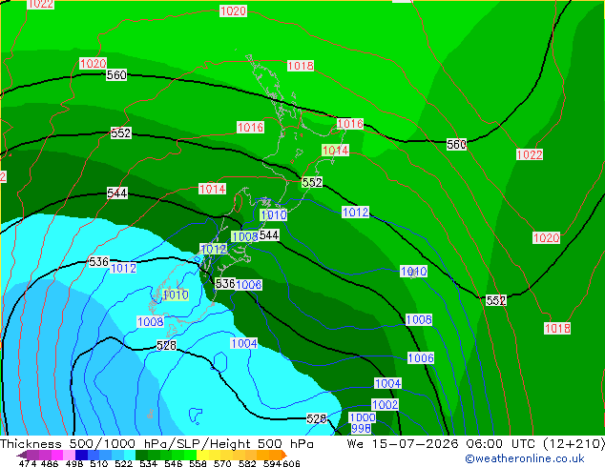This screenshot has height=467, width=605.
Task: Select the 510 legend value
Action: [x=99, y=463]
